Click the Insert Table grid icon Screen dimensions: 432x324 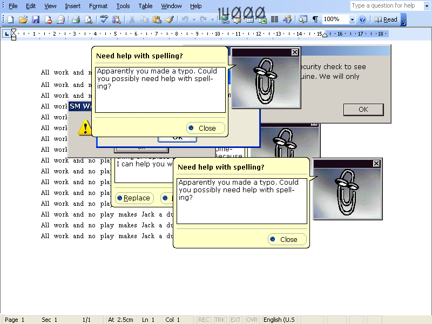point(250,19)
